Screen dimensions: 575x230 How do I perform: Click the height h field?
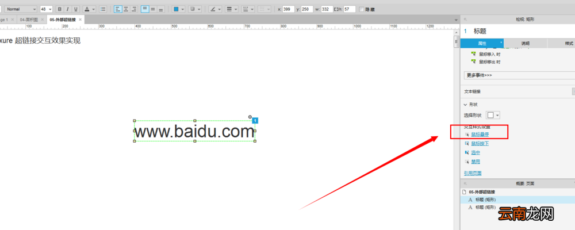(350, 9)
